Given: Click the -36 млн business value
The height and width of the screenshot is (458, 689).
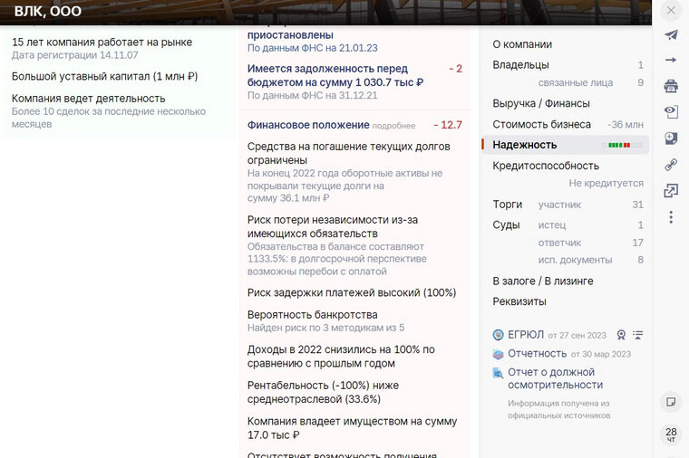Looking at the screenshot, I should point(626,125).
